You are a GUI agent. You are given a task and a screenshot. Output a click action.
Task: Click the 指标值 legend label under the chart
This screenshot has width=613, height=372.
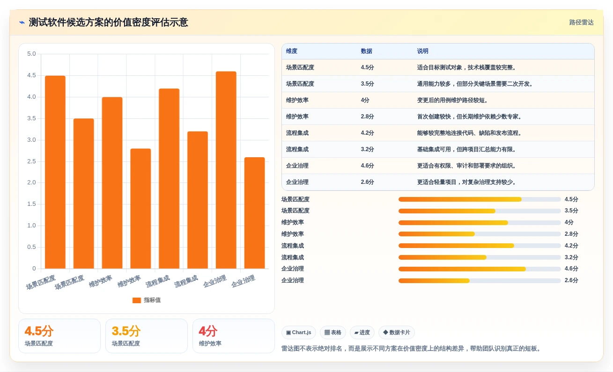coord(152,300)
